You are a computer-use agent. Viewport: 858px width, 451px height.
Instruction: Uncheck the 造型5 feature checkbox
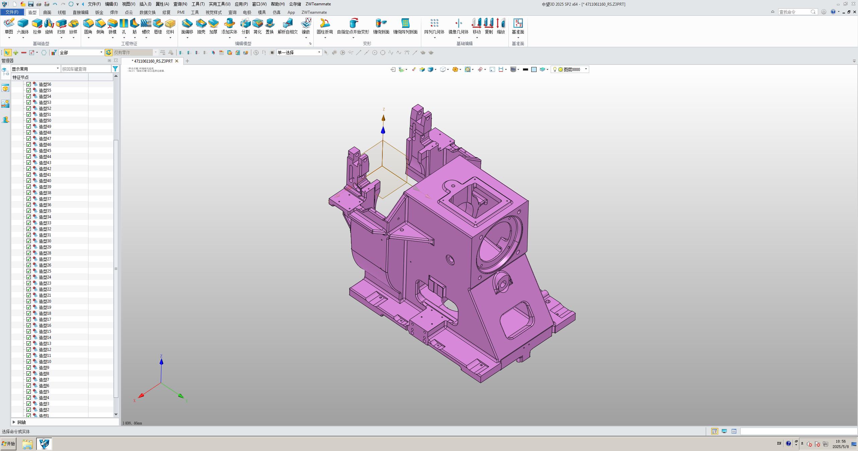[28, 392]
